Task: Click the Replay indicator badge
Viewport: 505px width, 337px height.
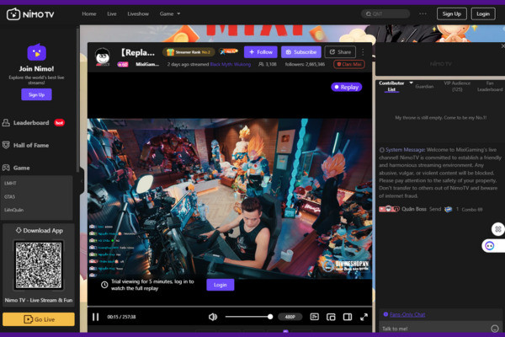Action: point(347,87)
